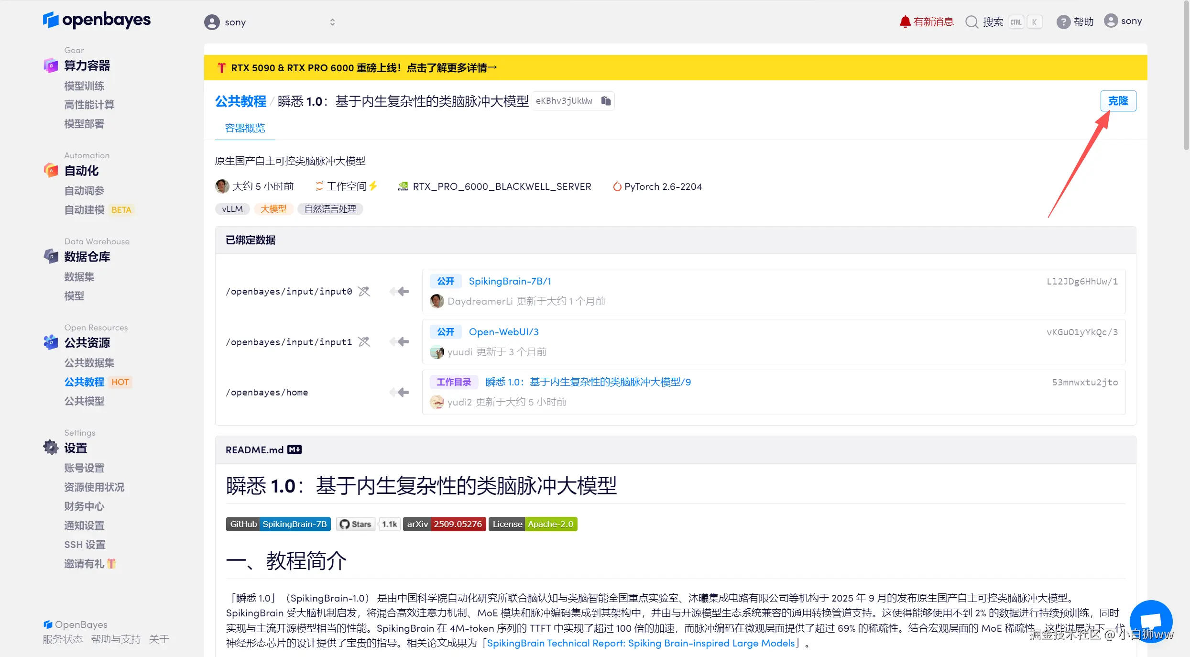Switch to the 容器概览 tab
Viewport: 1190px width, 657px height.
(x=245, y=128)
